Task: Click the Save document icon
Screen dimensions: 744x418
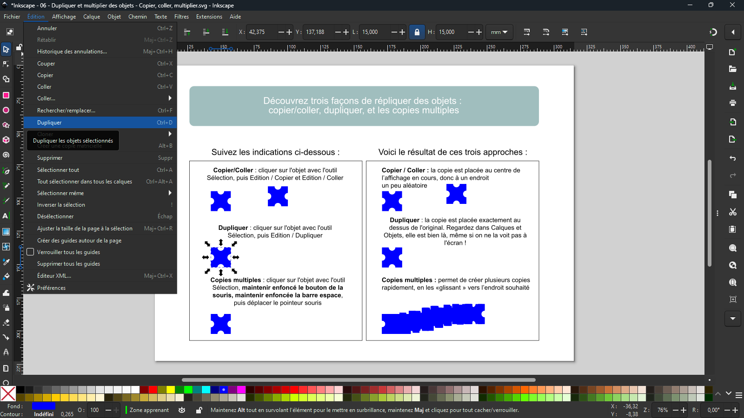Action: 733,86
